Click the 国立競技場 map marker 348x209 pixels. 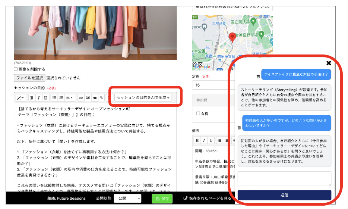point(253,22)
